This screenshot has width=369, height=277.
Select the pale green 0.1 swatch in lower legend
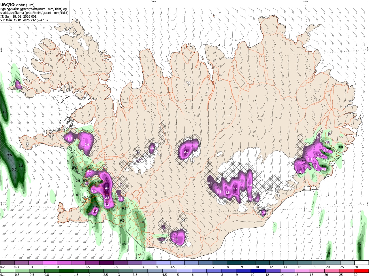coord(7,271)
